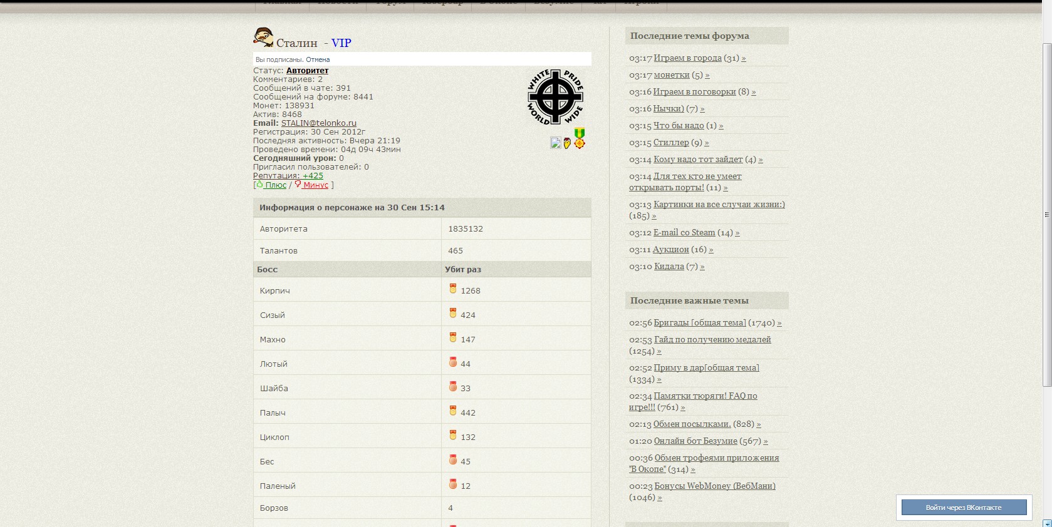This screenshot has height=527, width=1052.
Task: Open the White Pride emblem image
Action: [555, 97]
